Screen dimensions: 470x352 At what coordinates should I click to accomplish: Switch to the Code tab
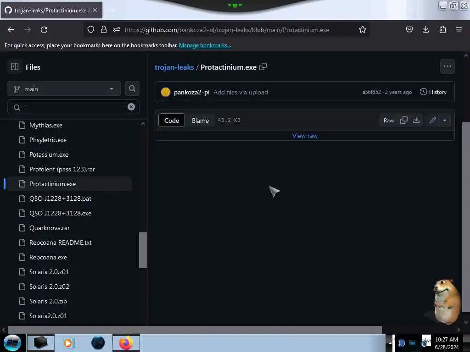click(x=172, y=121)
